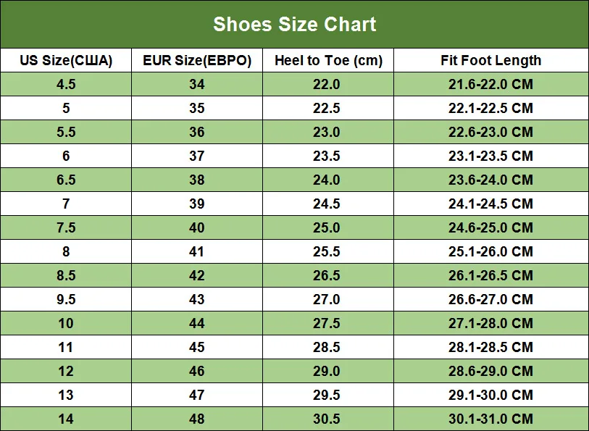Click the Heel to Toe (cm) header

328,60
